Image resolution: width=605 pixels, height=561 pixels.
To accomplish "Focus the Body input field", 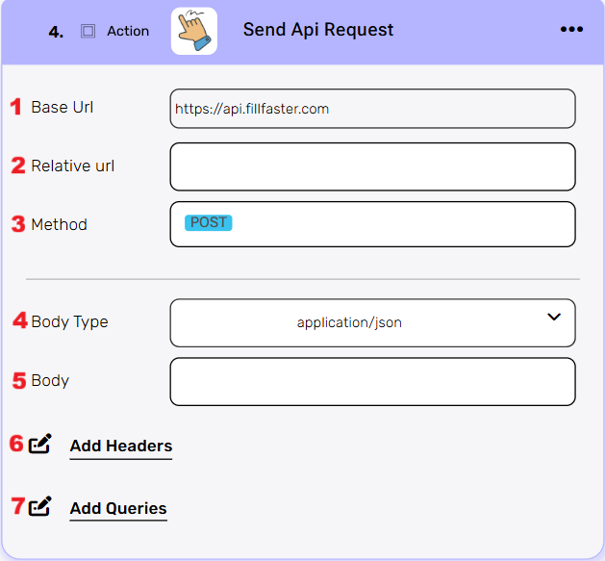I will coord(372,382).
